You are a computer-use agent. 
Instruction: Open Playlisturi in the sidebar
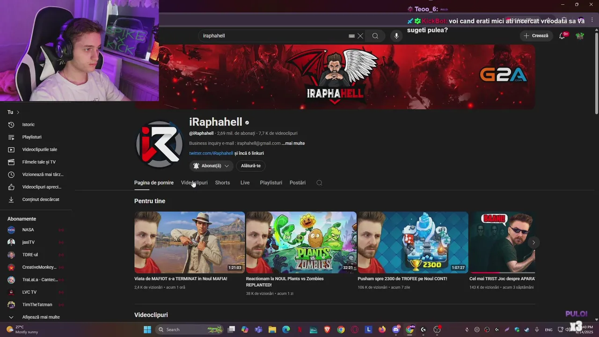pos(36,137)
